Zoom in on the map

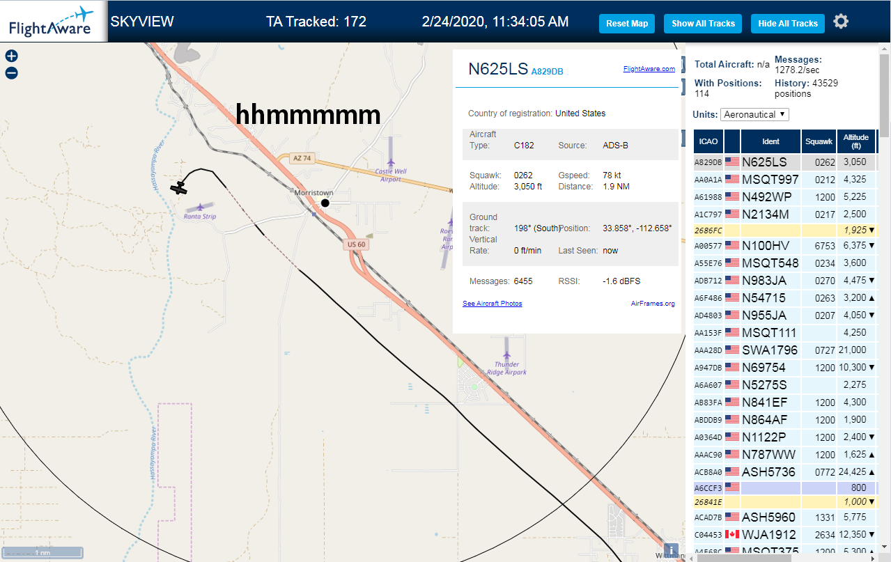pos(11,56)
